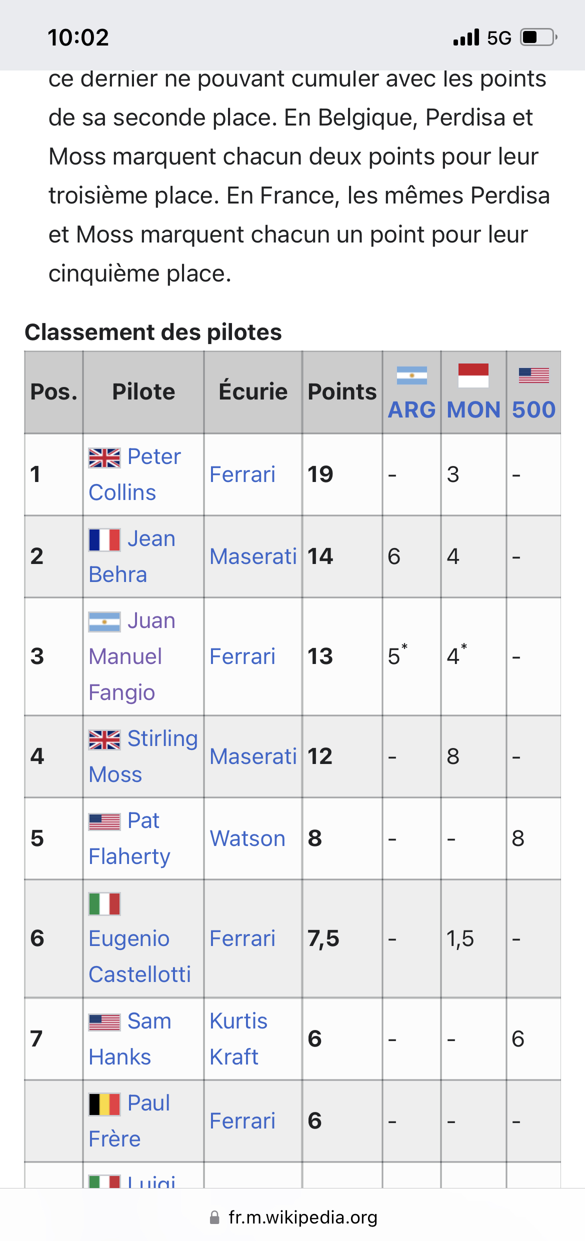This screenshot has width=585, height=1241.
Task: Follow the Kurtis Kraft team link
Action: pyautogui.click(x=238, y=1039)
